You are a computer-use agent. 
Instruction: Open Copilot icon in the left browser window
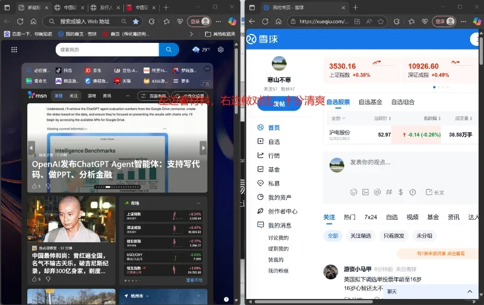tap(232, 21)
